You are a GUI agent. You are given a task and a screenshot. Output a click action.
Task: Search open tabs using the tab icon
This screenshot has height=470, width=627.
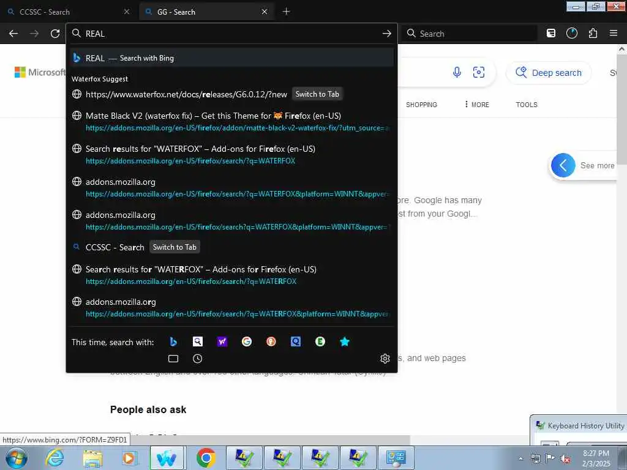pos(173,359)
